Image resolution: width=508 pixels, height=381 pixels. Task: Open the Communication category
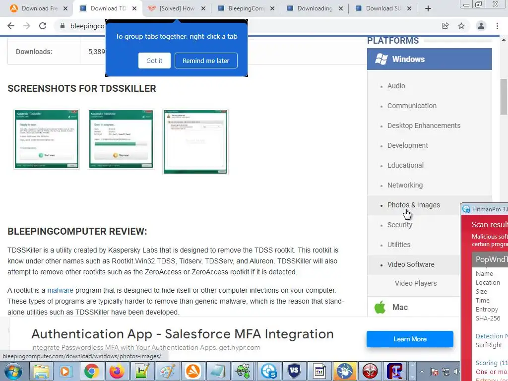click(x=412, y=106)
